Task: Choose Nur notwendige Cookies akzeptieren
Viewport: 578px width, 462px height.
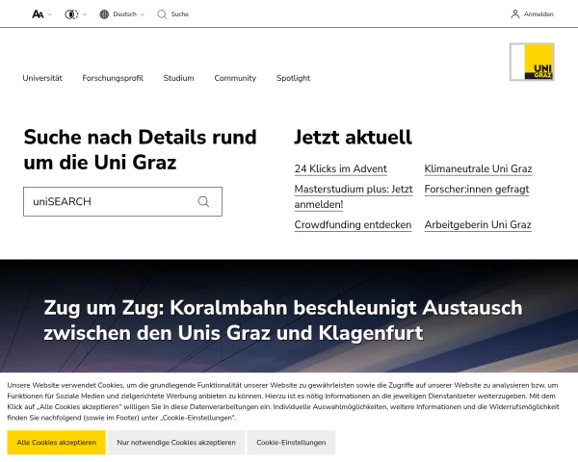Action: (176, 443)
